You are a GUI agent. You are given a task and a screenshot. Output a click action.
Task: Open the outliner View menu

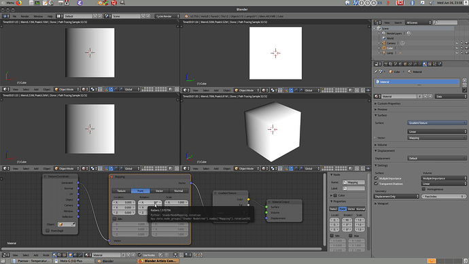point(387,22)
